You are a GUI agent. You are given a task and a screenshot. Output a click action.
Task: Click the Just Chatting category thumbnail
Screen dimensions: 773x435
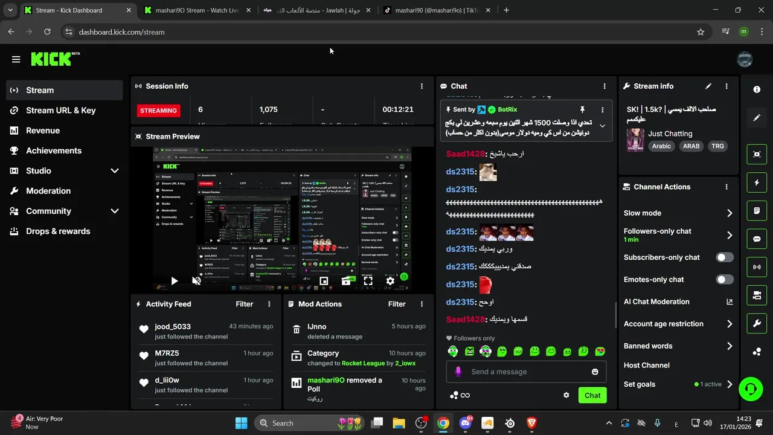635,140
